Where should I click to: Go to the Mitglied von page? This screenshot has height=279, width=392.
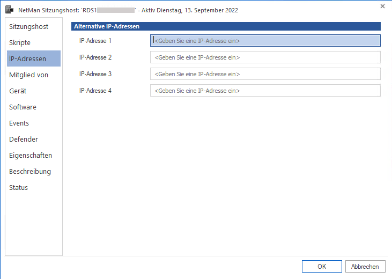coord(28,75)
